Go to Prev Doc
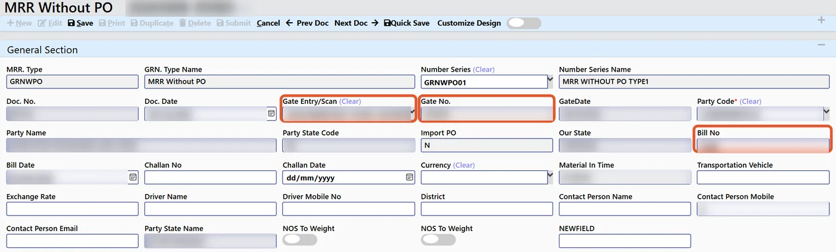 point(308,23)
